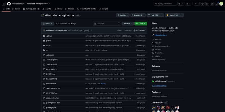Viewport: 225px width, 112px height.
Task: Expand the Copilot chat options arrow
Action: point(183,4)
